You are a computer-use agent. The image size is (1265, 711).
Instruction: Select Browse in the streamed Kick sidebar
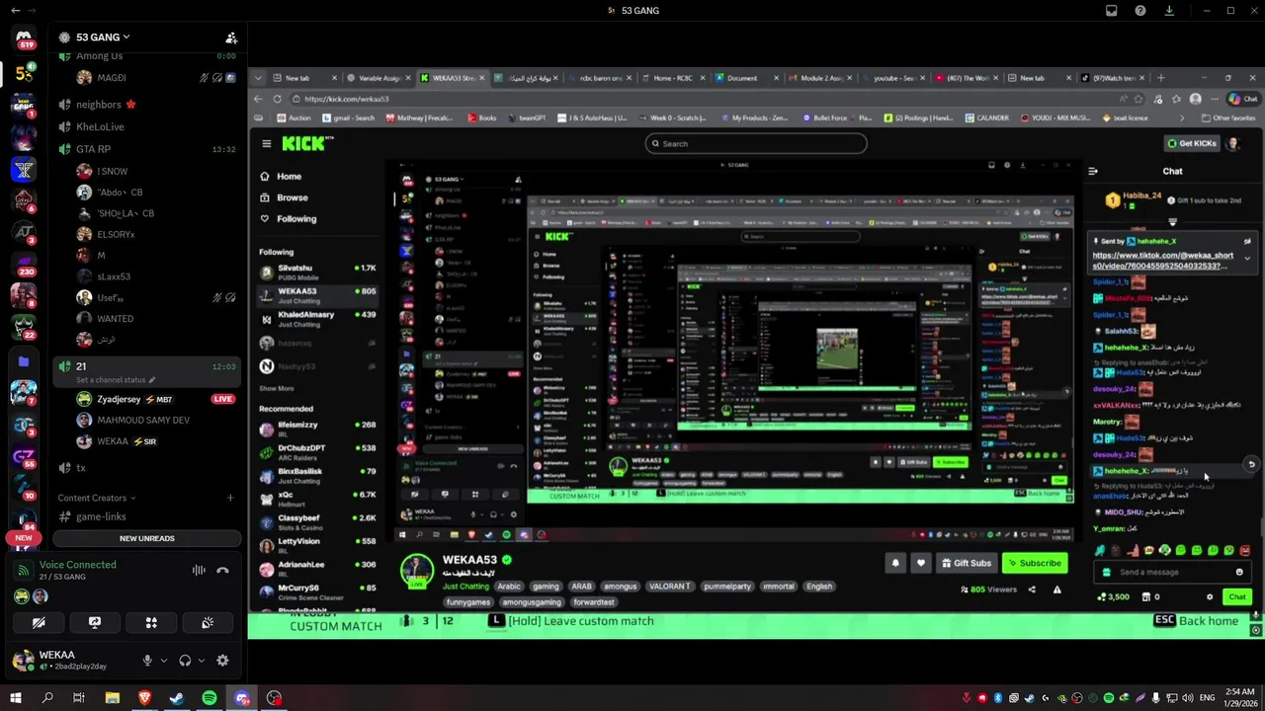tap(293, 197)
